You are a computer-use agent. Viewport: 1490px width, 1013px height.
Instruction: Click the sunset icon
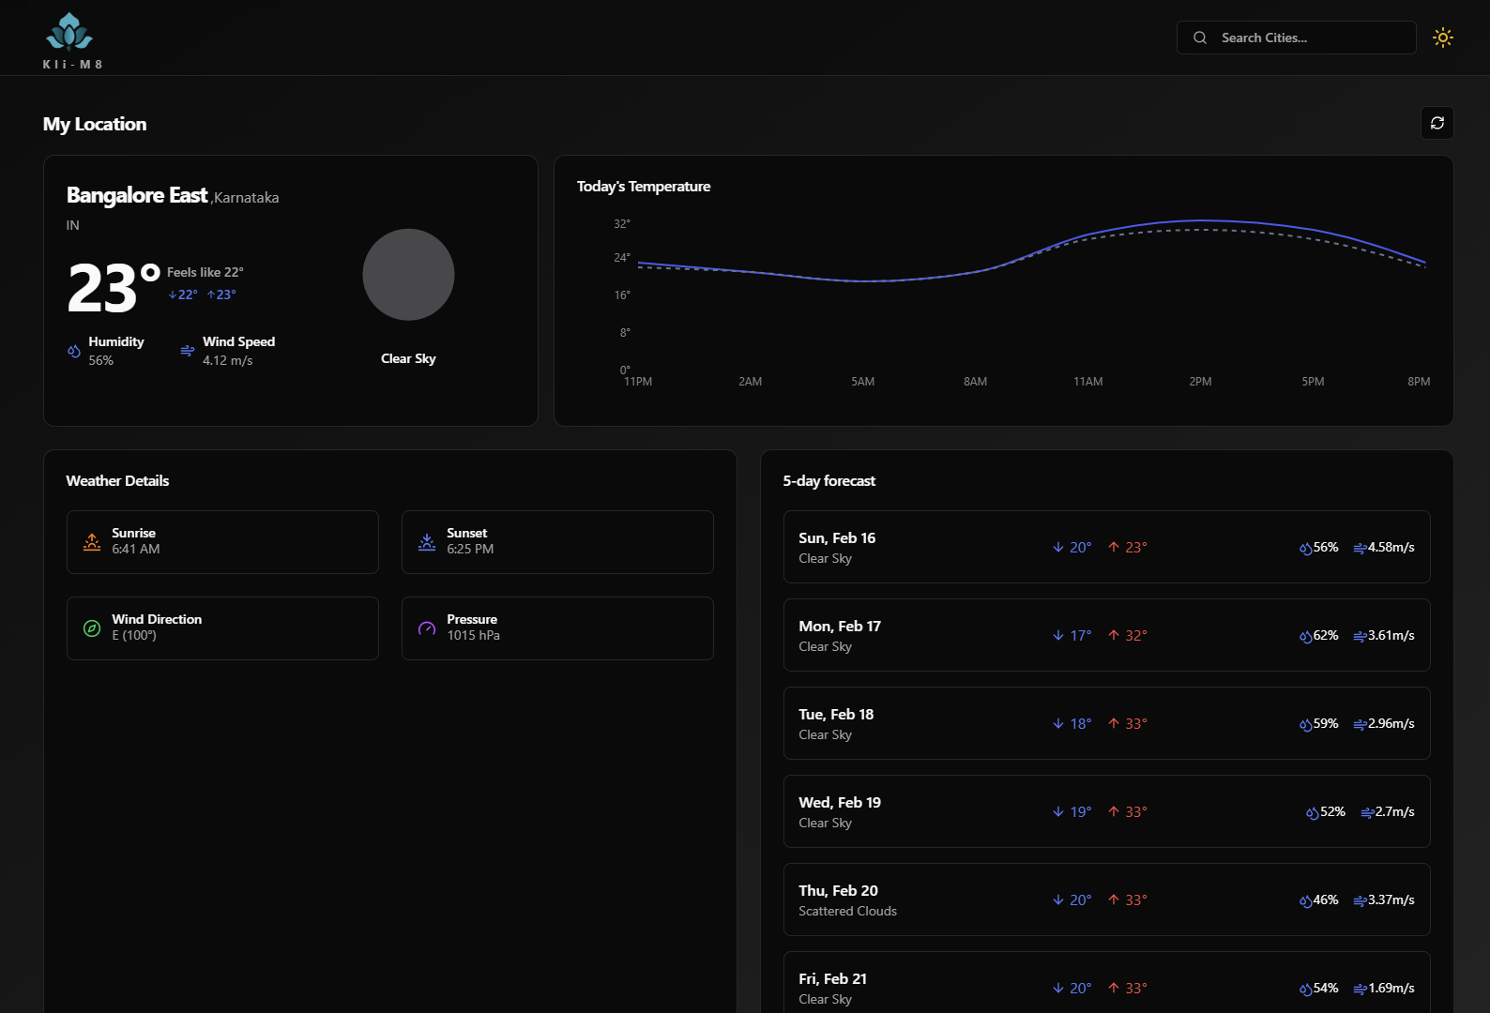point(427,542)
